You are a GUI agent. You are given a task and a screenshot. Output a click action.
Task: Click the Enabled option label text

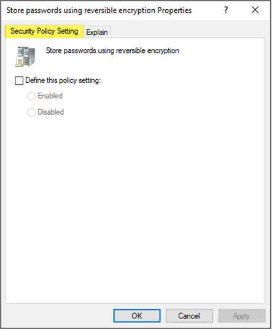click(50, 96)
